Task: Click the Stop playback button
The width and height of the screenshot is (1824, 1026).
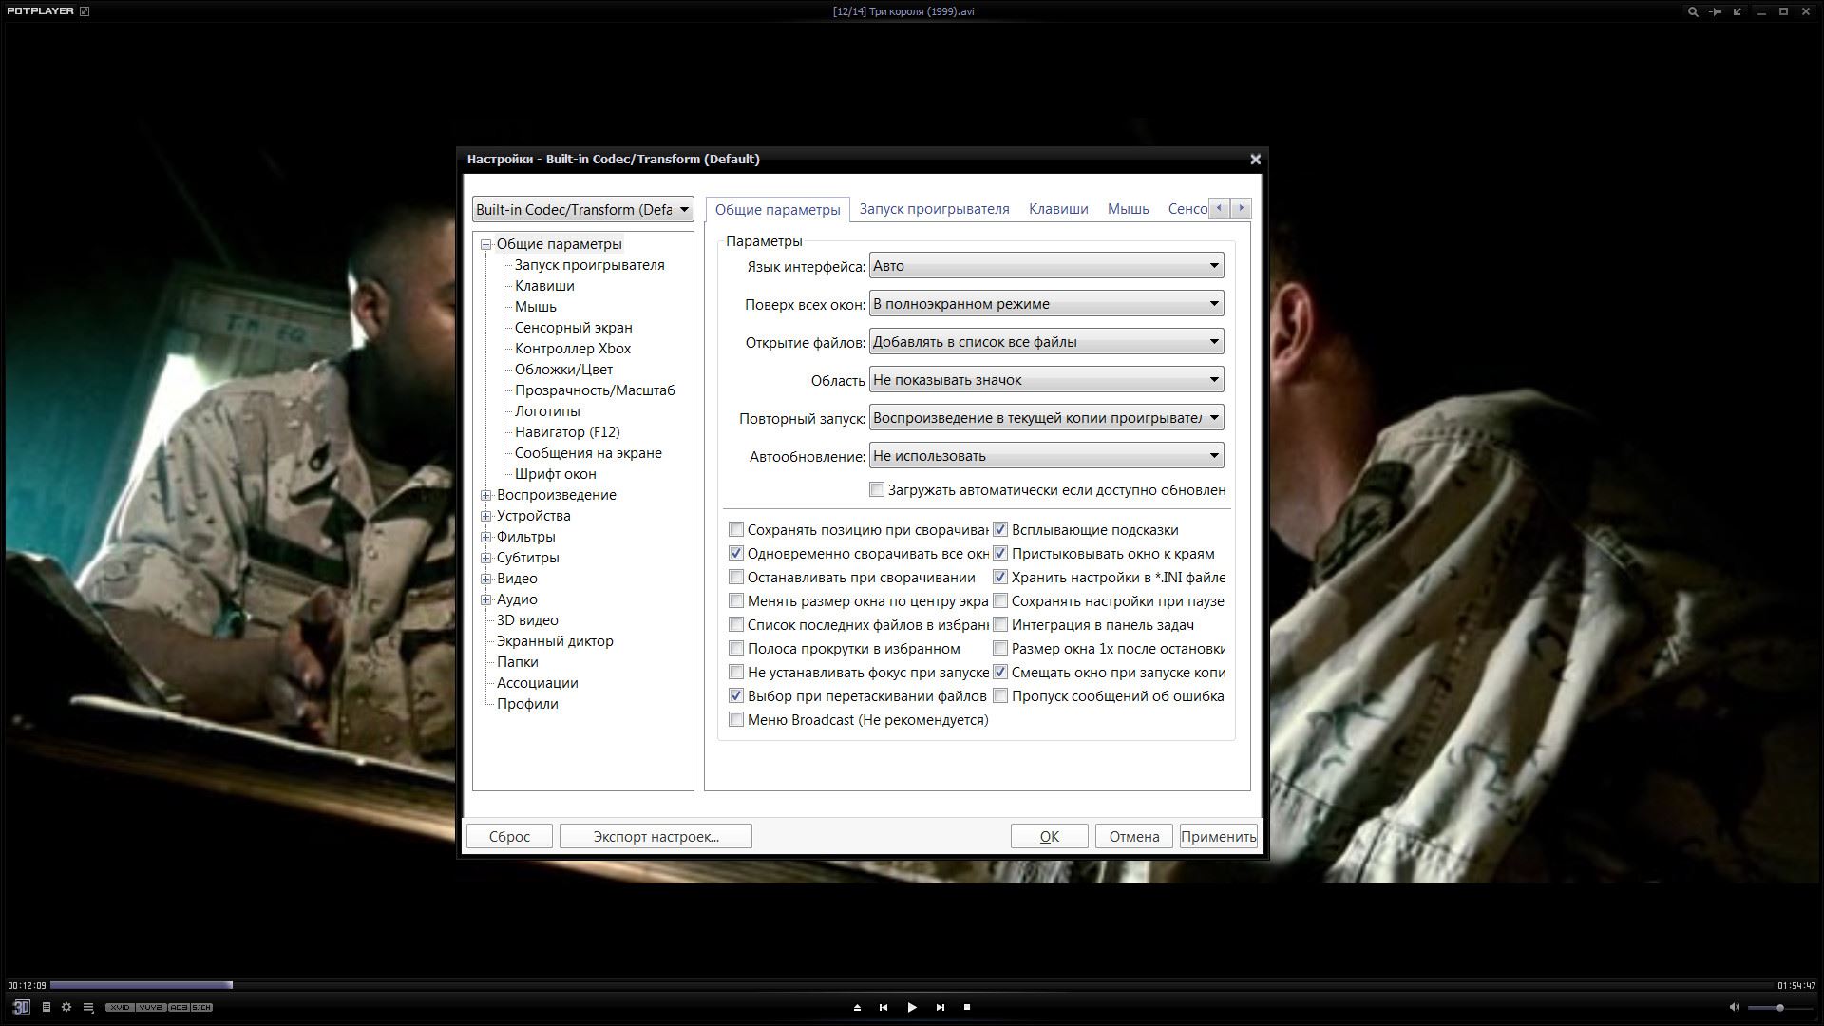Action: 967,1007
